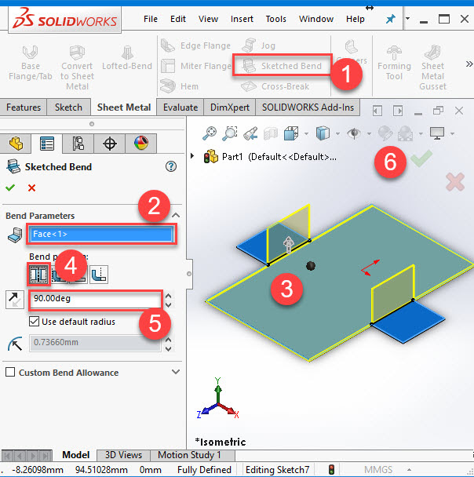Click the Reverse Direction angle button

point(15,300)
